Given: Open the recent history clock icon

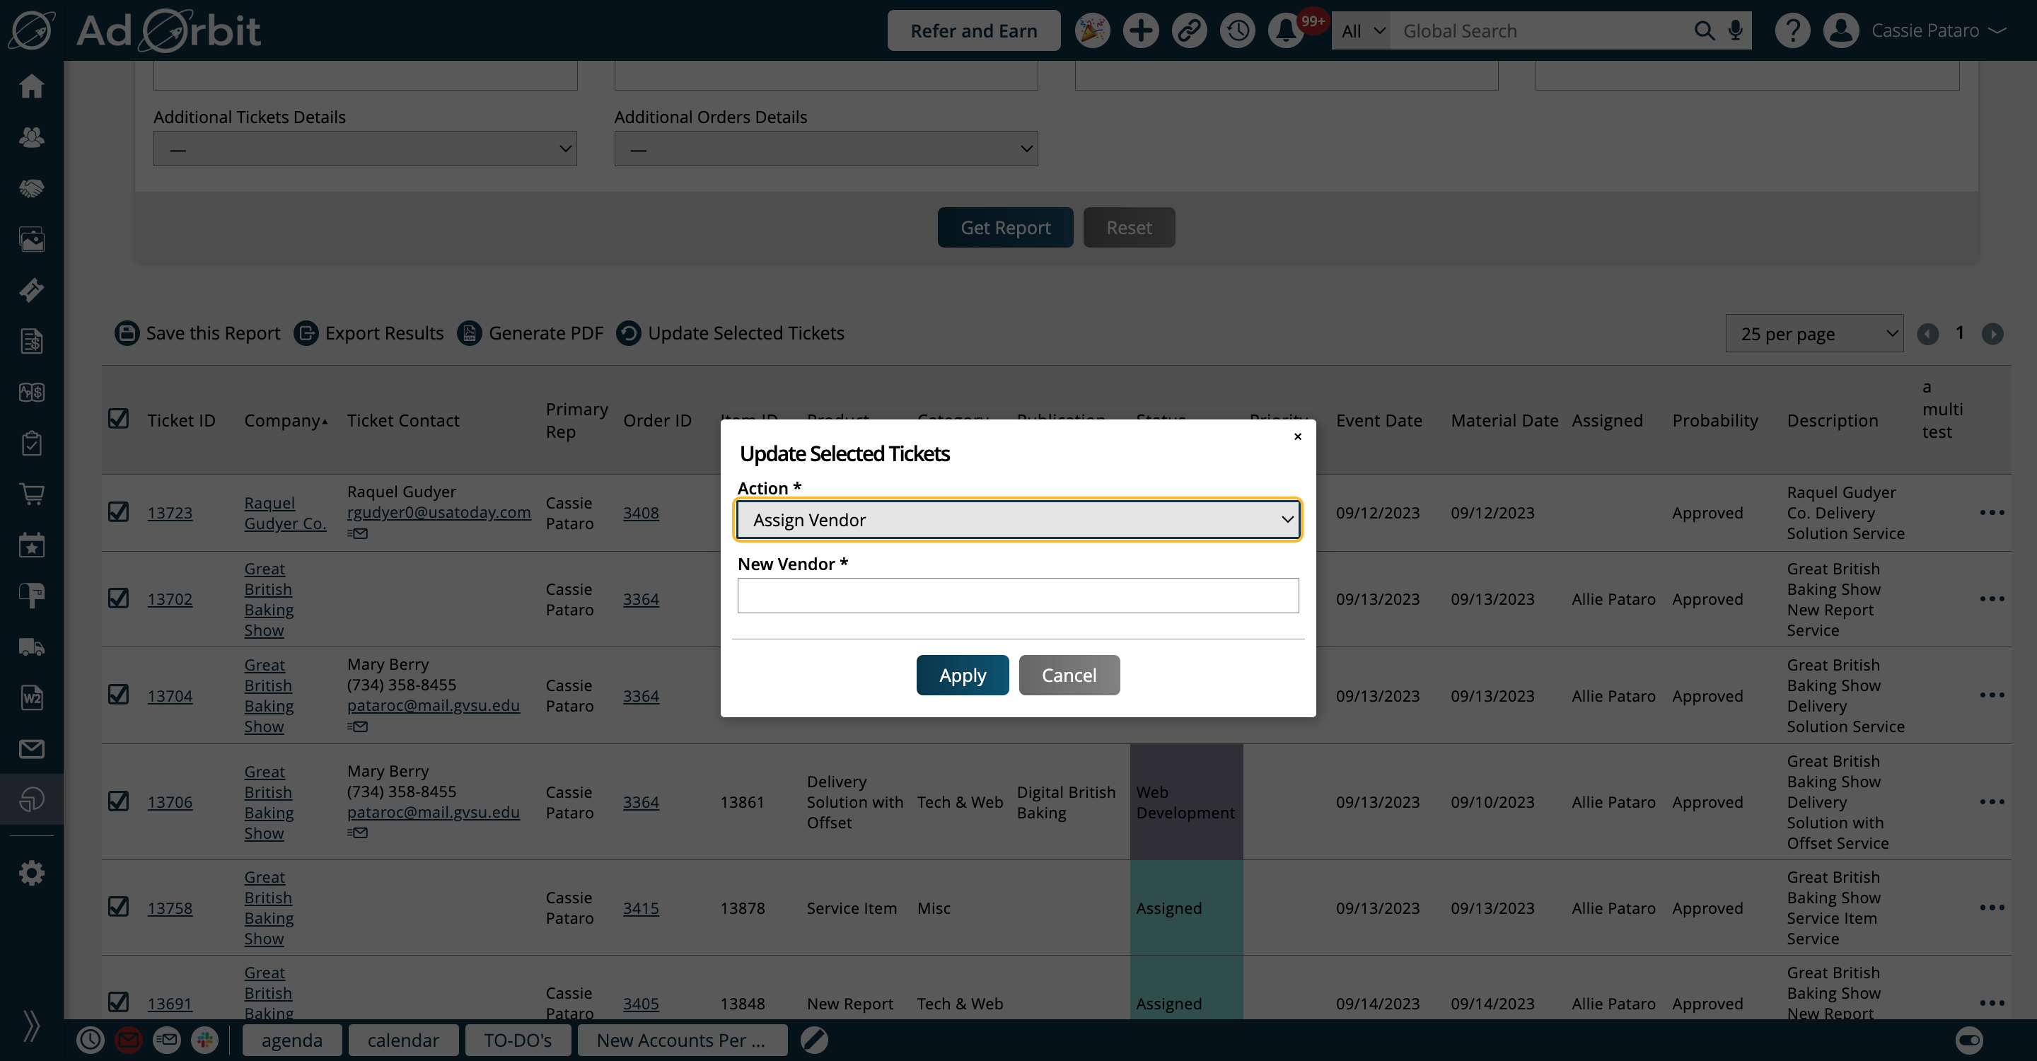Looking at the screenshot, I should 1238,31.
